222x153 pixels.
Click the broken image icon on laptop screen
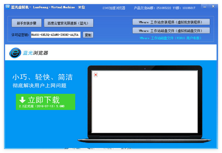(x=96, y=75)
